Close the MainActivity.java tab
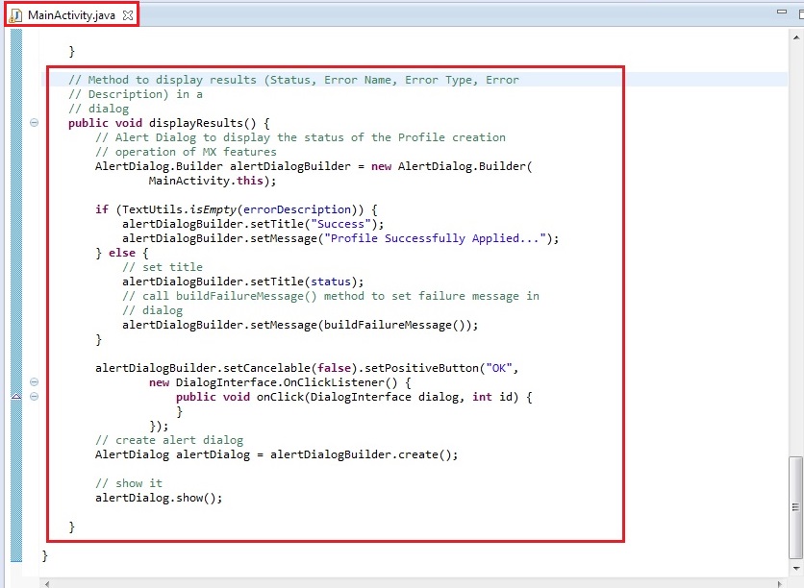 tap(128, 15)
